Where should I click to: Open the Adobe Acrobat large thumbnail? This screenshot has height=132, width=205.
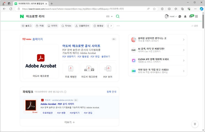click(x=41, y=61)
